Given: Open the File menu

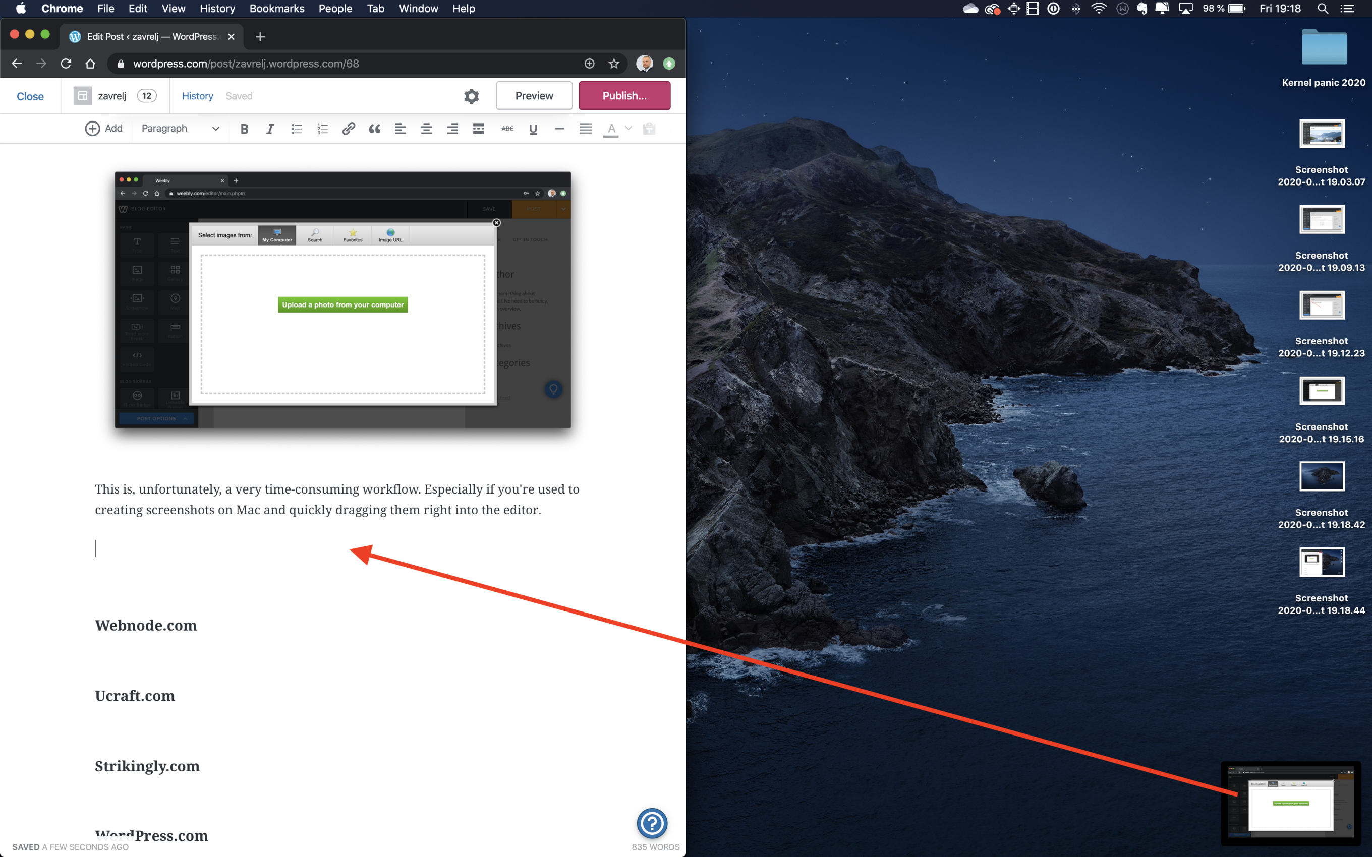Looking at the screenshot, I should tap(105, 9).
